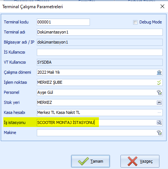This screenshot has height=169, width=168.
Task: Focus the empty İS Kullanıcısı field
Action: click(100, 52)
